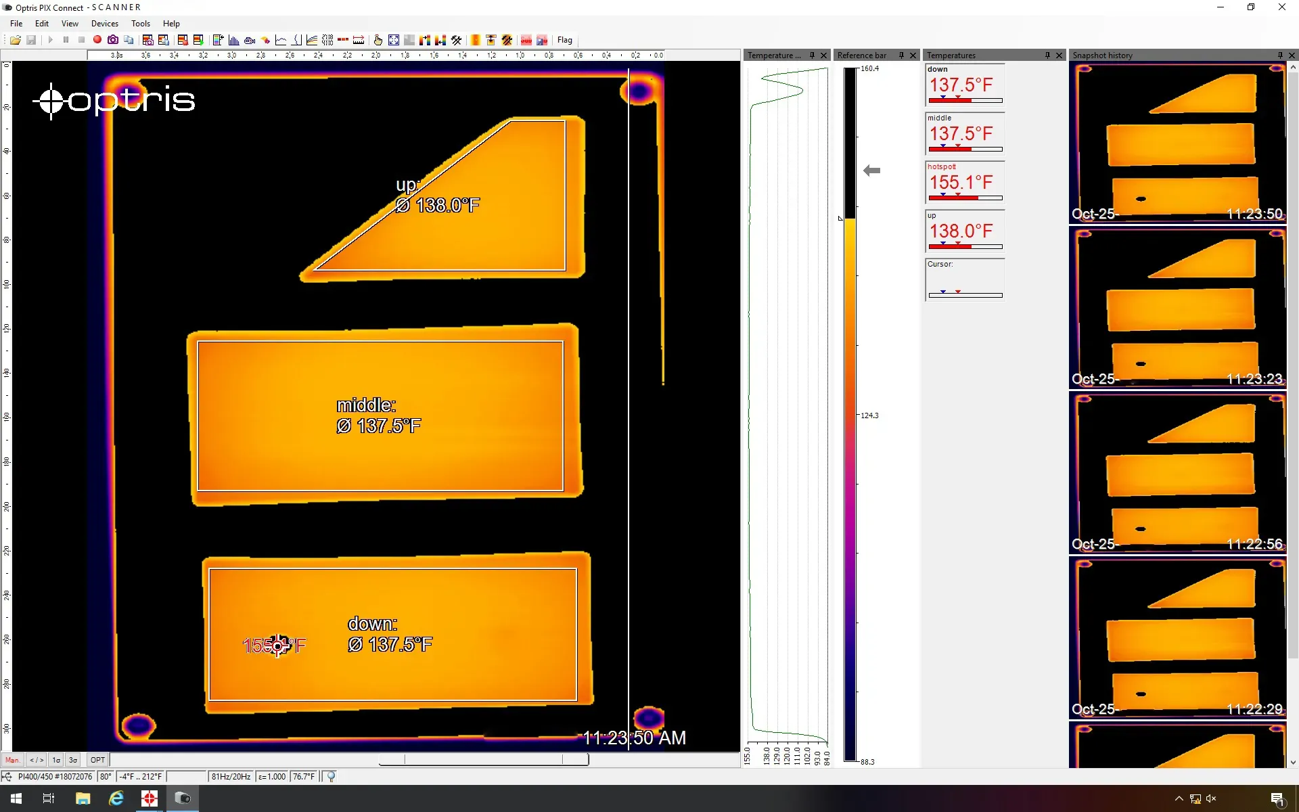Screen dimensions: 1299x812
Task: Click the OPT button
Action: [97, 760]
